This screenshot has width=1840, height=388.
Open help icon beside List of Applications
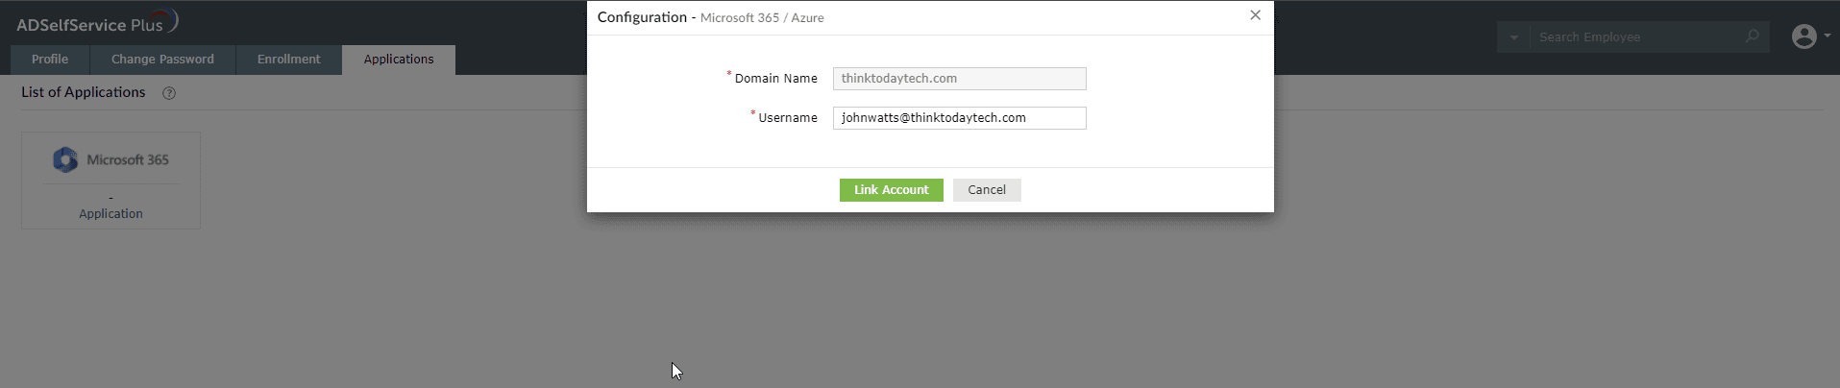169,93
